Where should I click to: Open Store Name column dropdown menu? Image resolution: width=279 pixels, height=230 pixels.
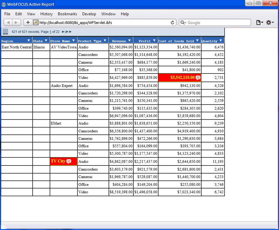[x=74, y=41]
